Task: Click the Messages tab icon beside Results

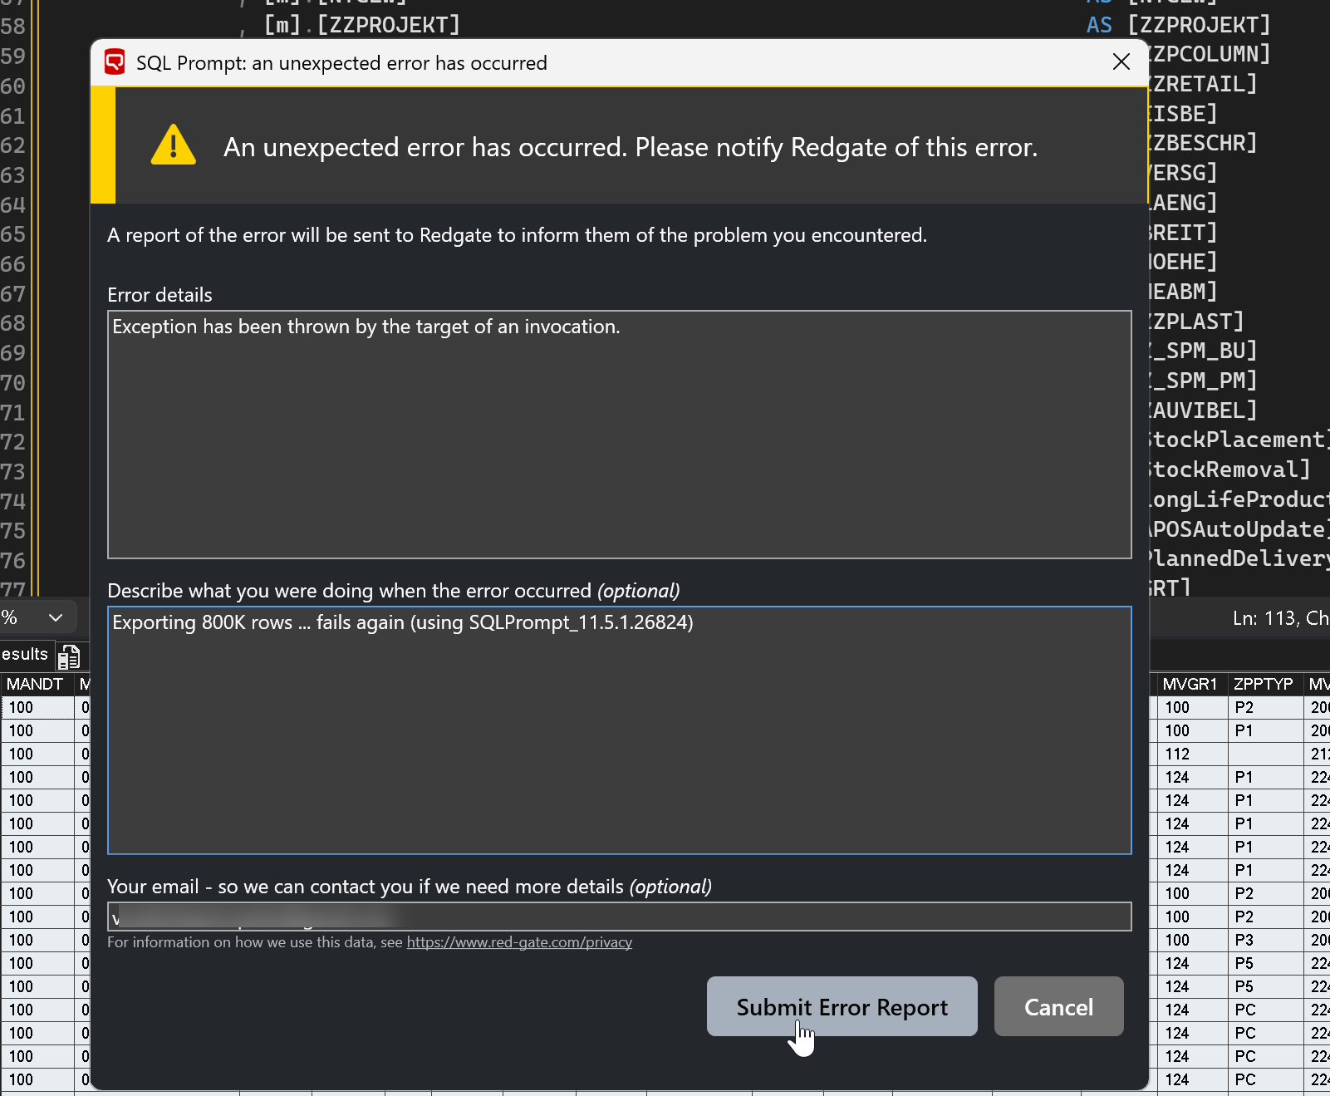Action: click(69, 656)
